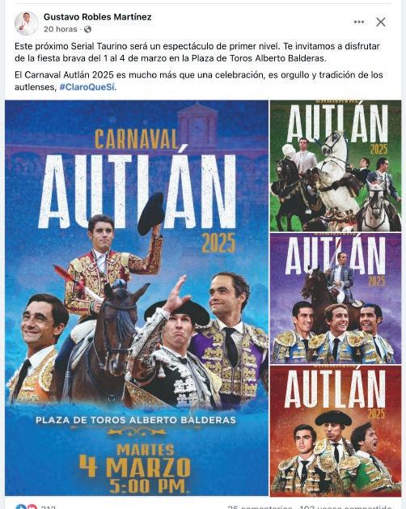
Task: Open the comentarios count link
Action: pos(260,507)
